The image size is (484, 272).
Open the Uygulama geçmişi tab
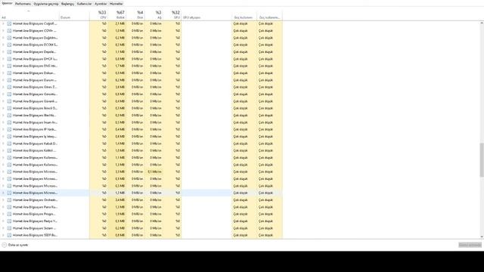pos(46,4)
